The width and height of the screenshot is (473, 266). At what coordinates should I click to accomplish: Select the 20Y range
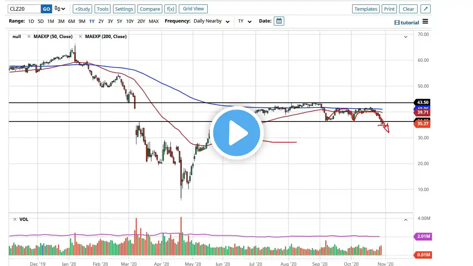tap(141, 21)
